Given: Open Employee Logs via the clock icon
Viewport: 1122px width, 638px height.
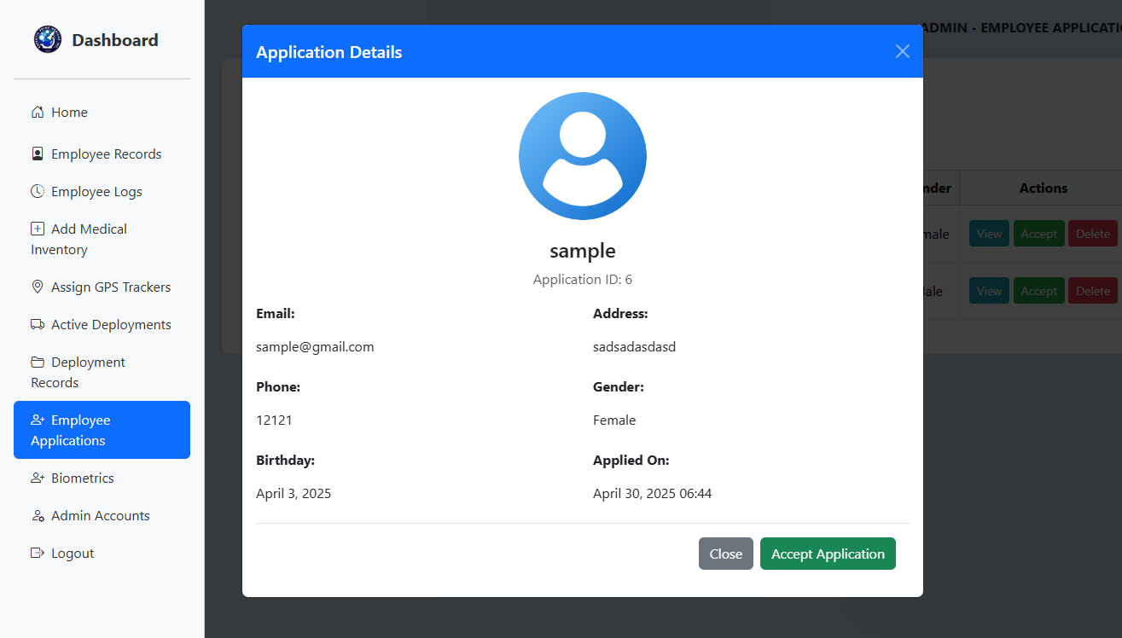Looking at the screenshot, I should click(x=38, y=191).
